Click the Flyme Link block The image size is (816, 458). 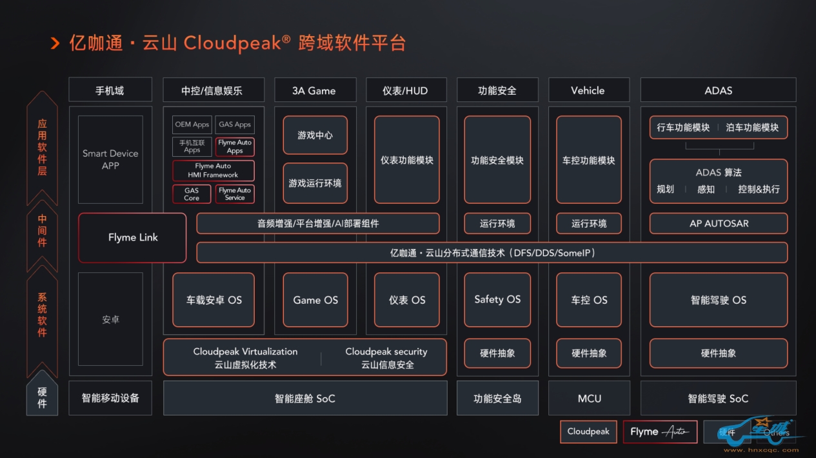click(132, 237)
